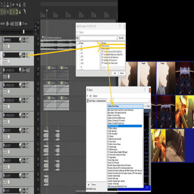Toggle ripple editing icon

(x=8, y=12)
